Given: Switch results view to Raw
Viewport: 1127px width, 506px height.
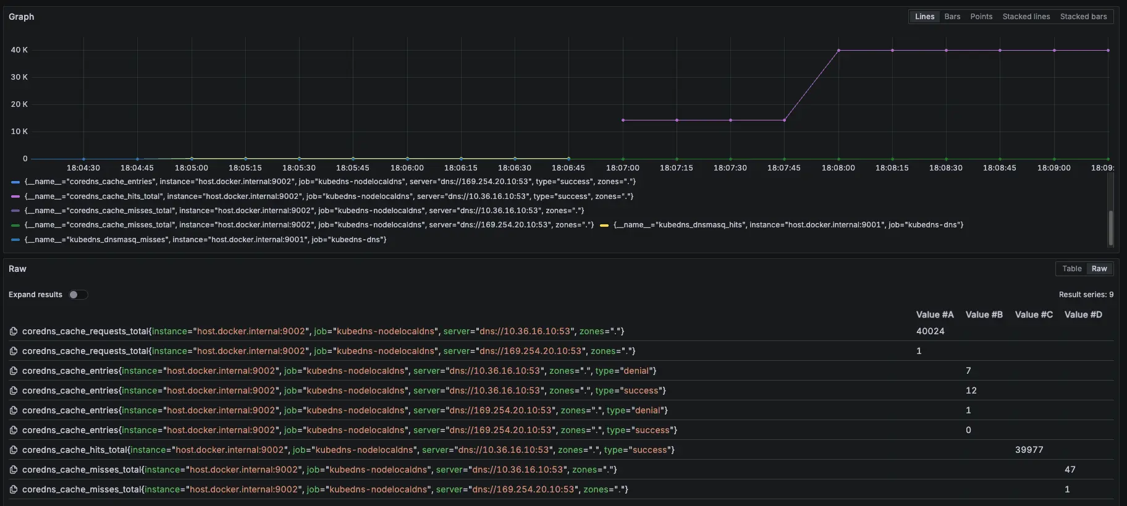Looking at the screenshot, I should pyautogui.click(x=1099, y=269).
